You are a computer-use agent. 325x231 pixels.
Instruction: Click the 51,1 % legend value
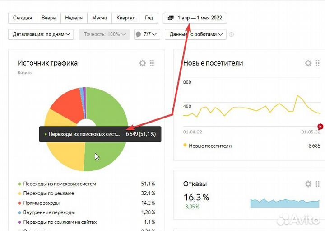tap(148, 184)
